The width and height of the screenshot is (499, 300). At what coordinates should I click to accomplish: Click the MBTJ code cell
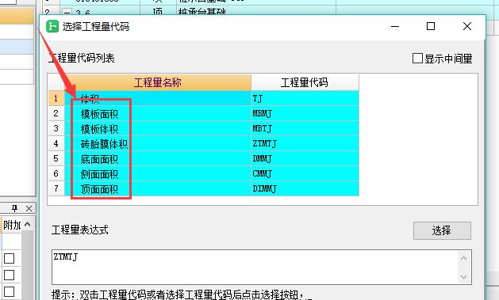(x=305, y=128)
